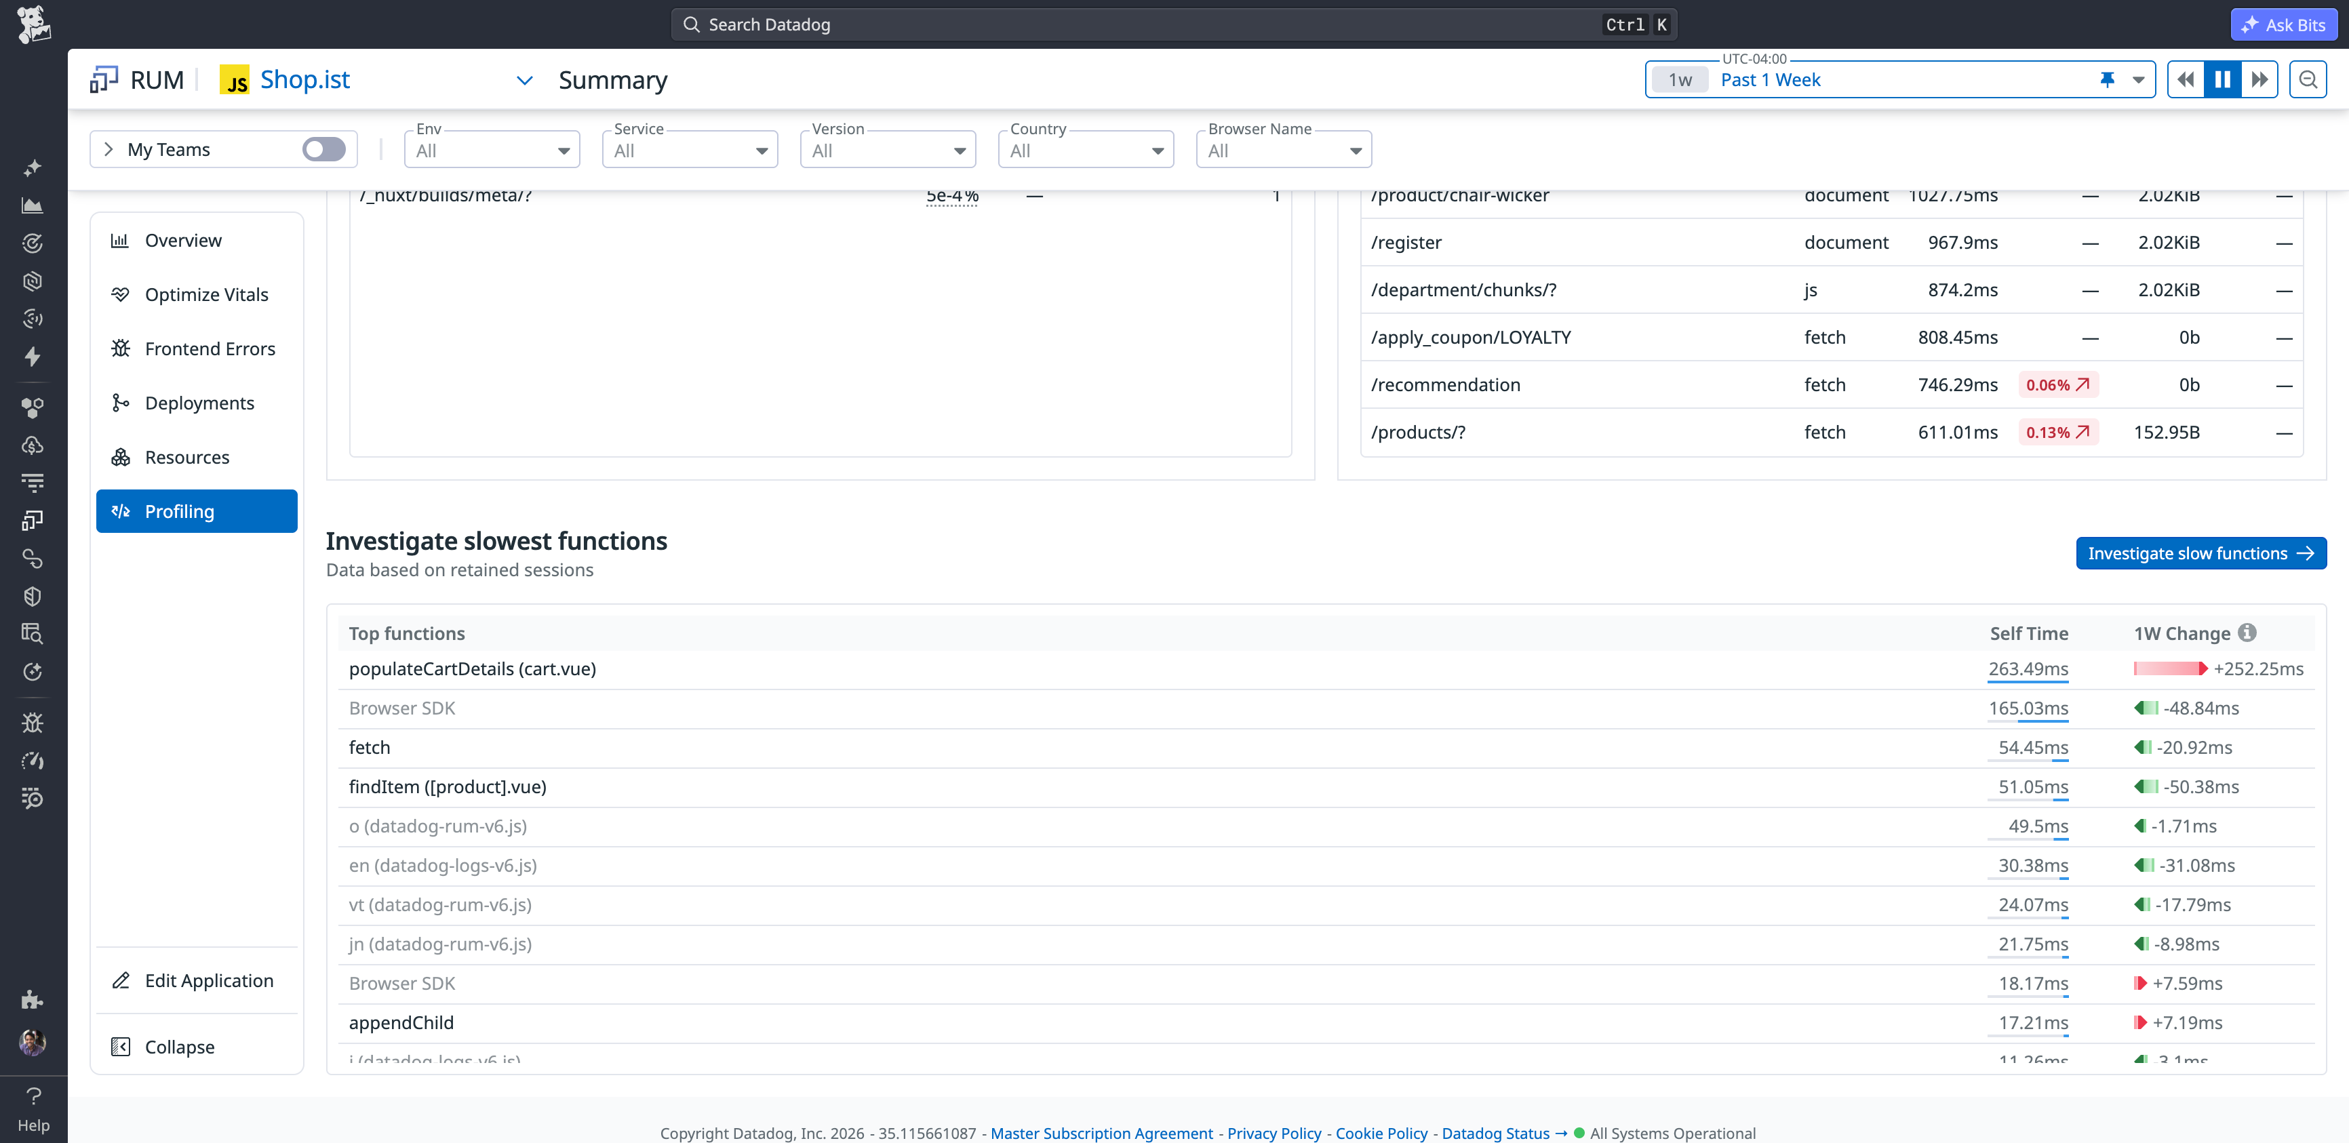The image size is (2349, 1143).
Task: Click the Datadog logo in the corner
Action: (x=34, y=24)
